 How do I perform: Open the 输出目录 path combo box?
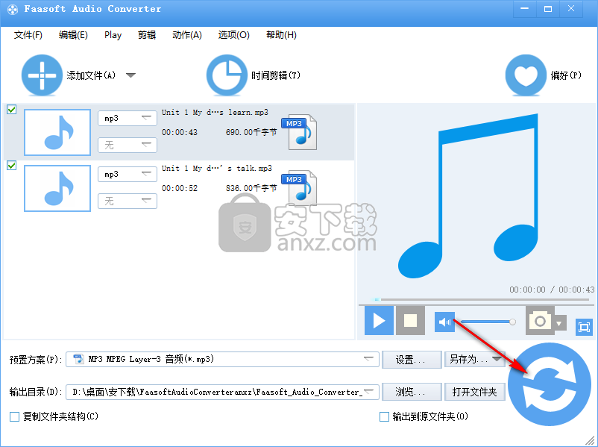(x=222, y=392)
